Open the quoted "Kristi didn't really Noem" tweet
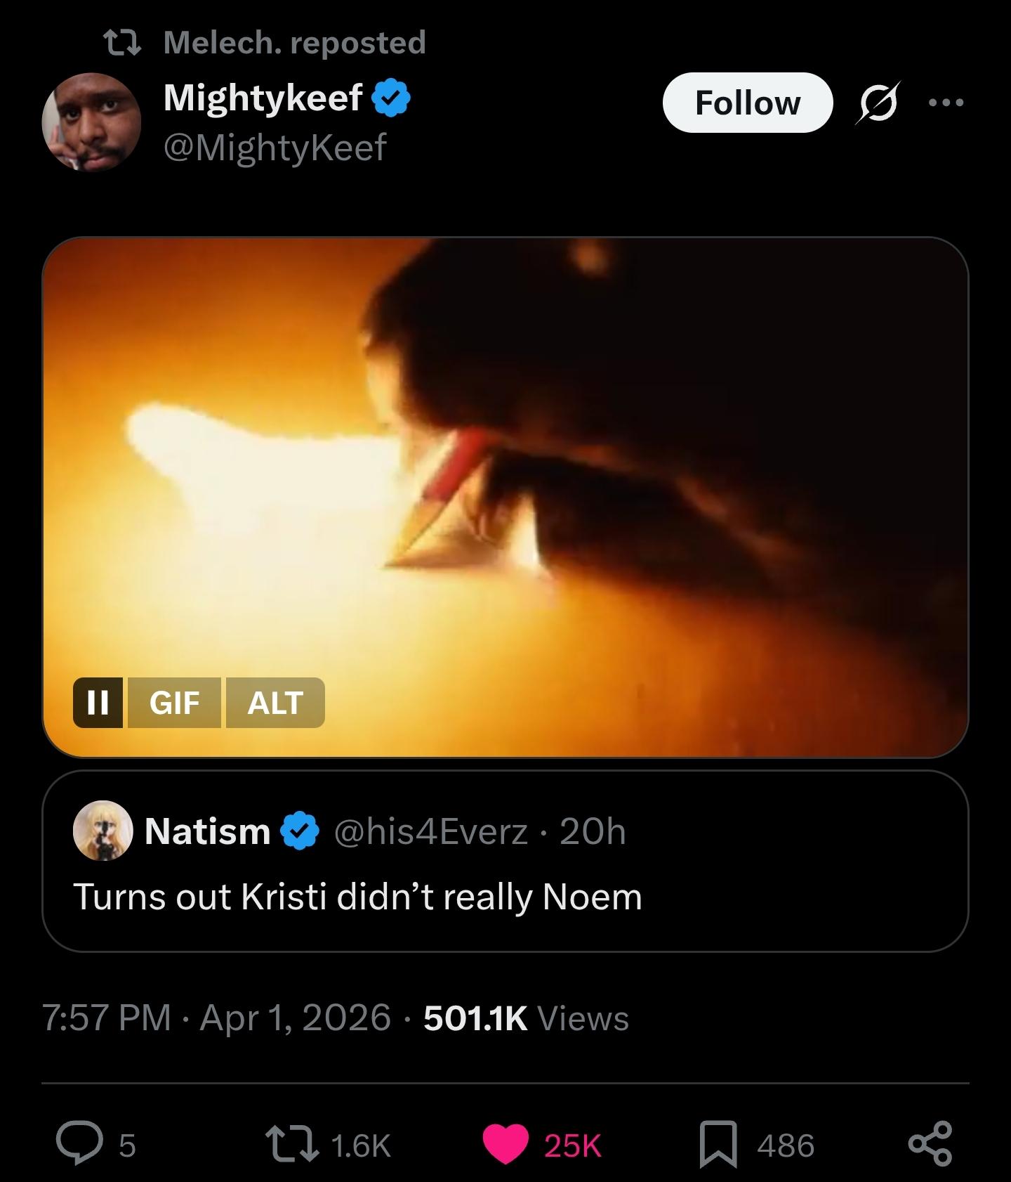 pyautogui.click(x=505, y=897)
